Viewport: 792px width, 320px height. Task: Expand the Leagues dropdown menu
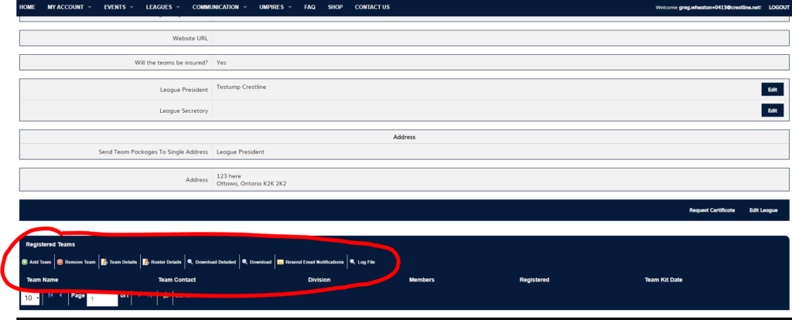(163, 7)
